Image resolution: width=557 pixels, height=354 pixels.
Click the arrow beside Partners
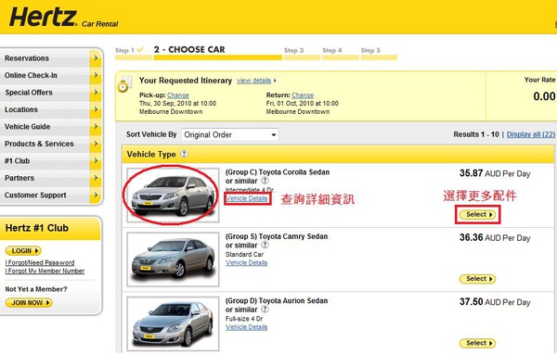click(96, 178)
